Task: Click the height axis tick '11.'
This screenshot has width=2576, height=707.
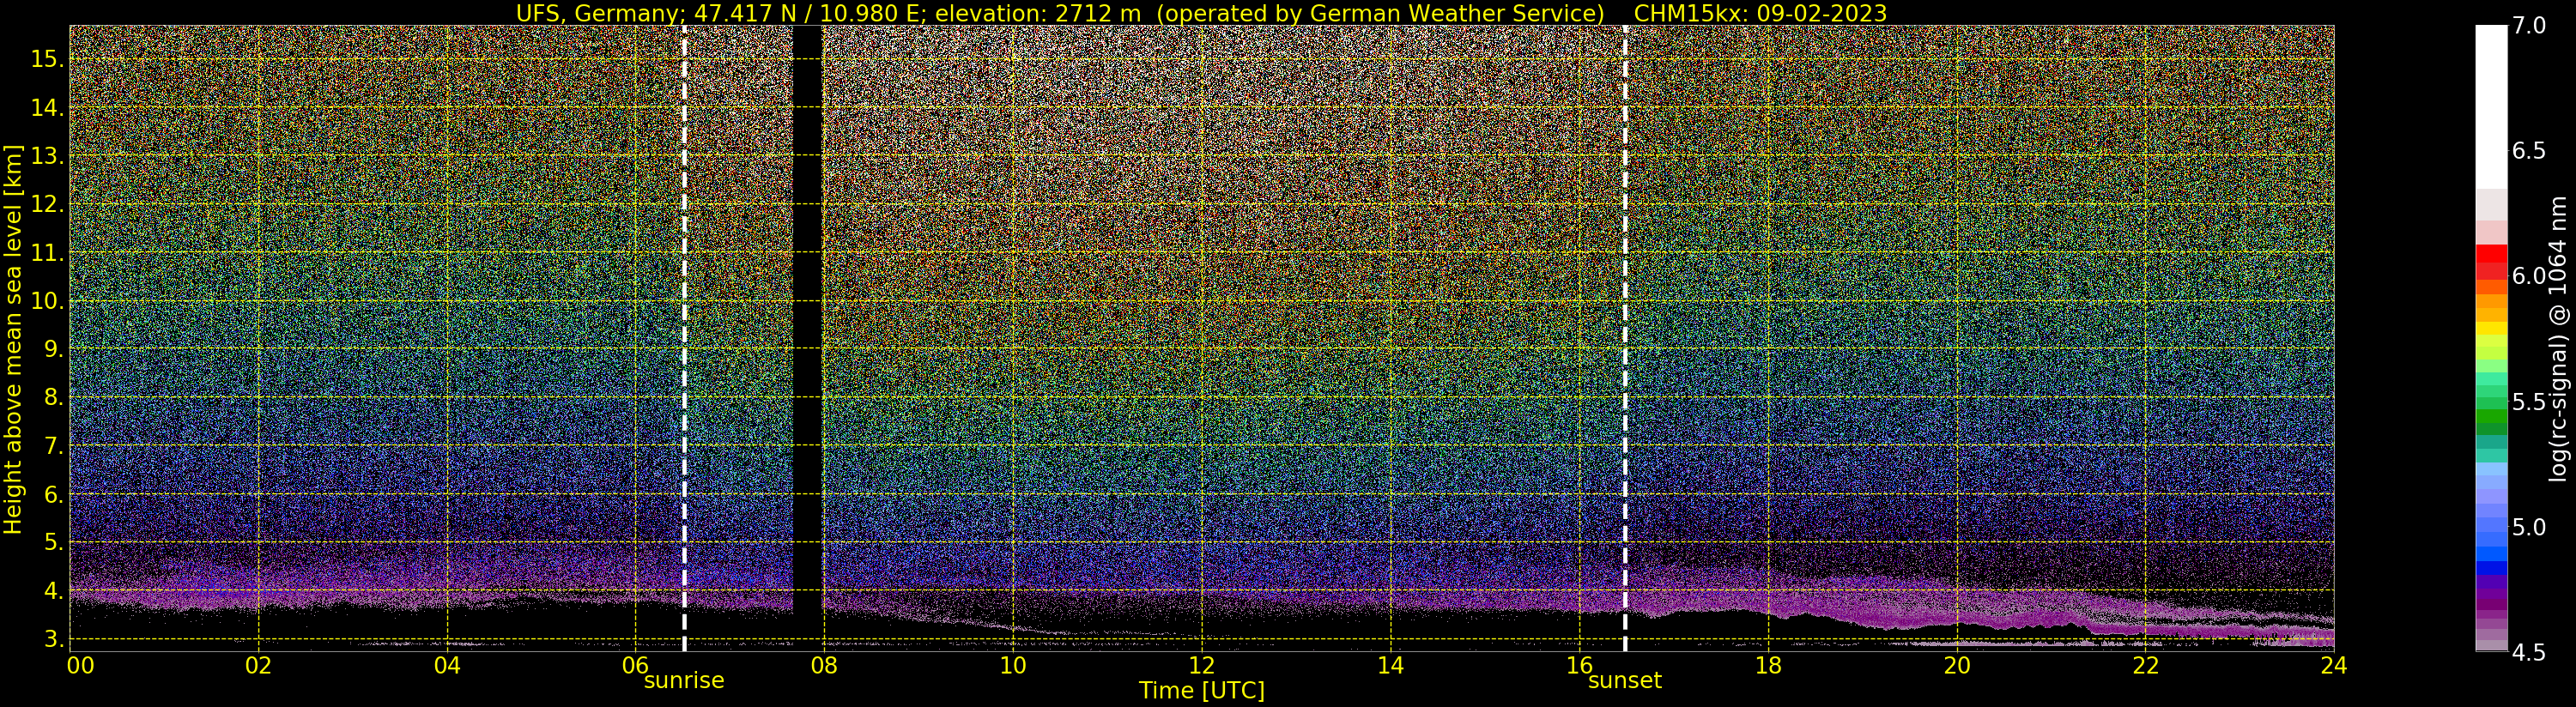Action: click(x=47, y=253)
